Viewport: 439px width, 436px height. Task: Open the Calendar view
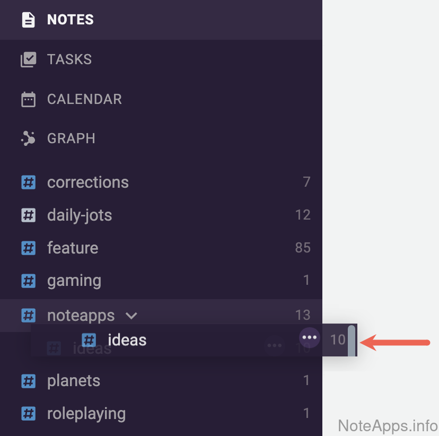point(84,99)
